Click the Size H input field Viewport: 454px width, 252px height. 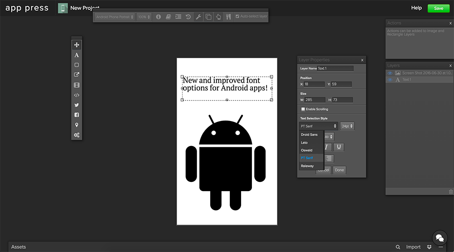pos(342,100)
